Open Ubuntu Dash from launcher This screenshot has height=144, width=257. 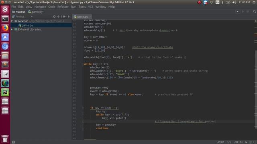point(5,10)
